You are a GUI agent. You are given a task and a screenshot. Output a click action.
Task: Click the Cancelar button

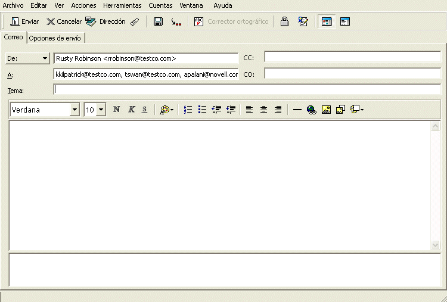(64, 21)
